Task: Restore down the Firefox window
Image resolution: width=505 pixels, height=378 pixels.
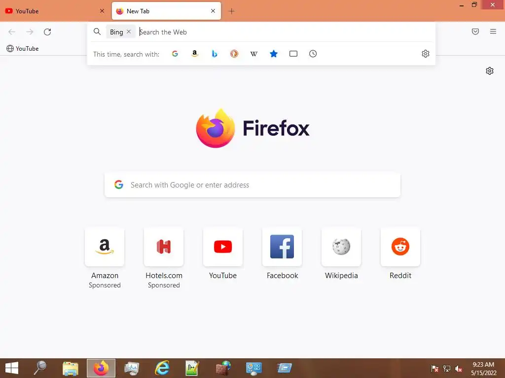Action: (x=474, y=5)
